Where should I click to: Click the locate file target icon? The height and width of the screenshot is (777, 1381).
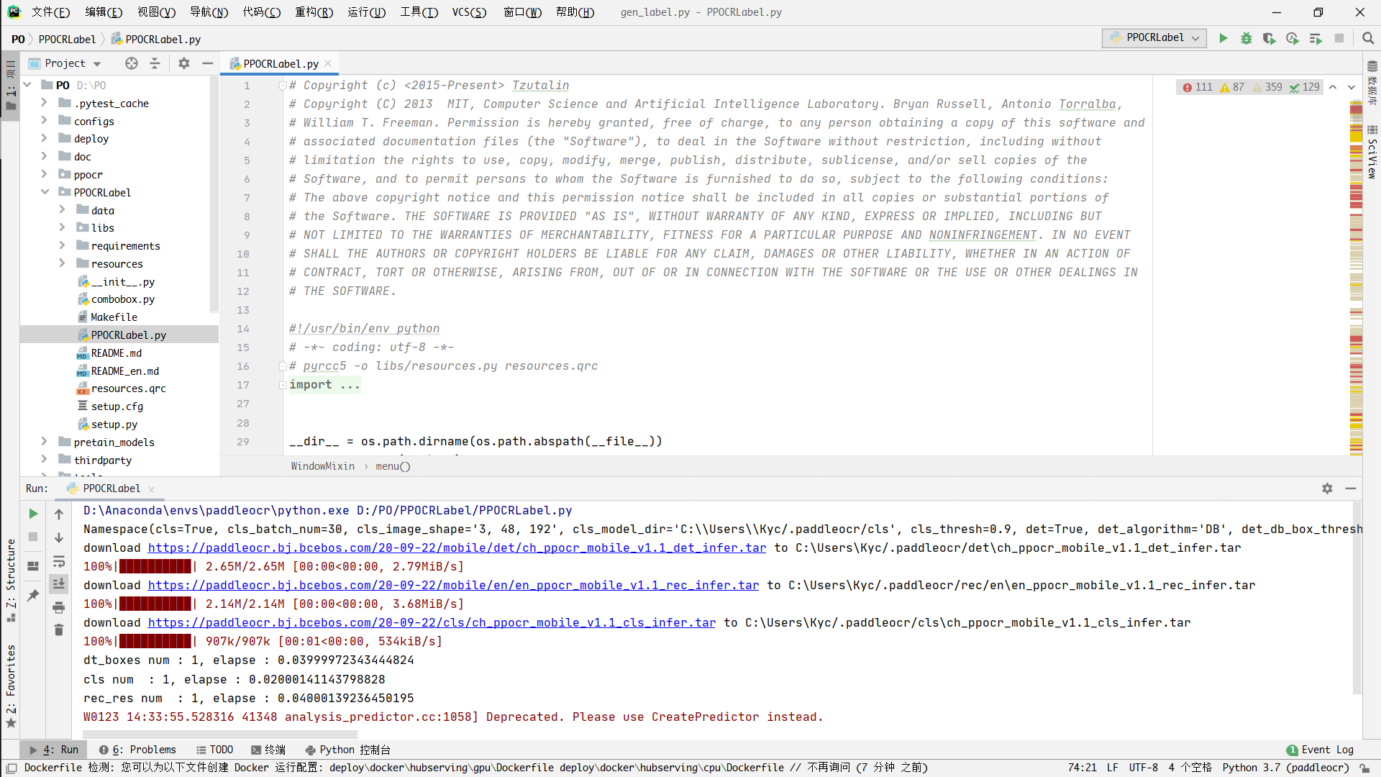(131, 63)
